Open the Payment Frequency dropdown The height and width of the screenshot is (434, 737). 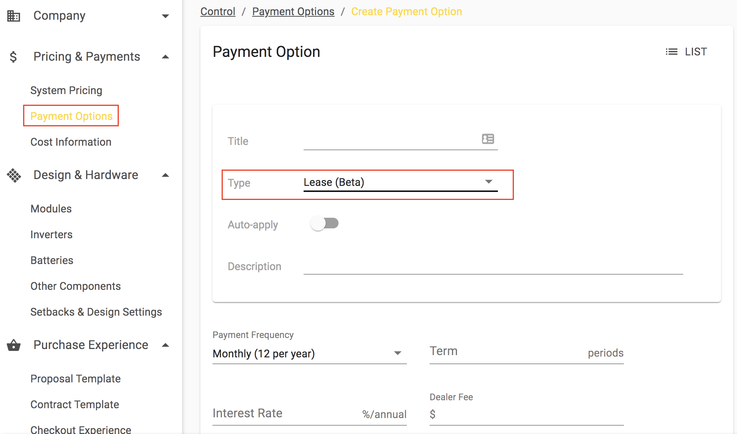pyautogui.click(x=309, y=354)
